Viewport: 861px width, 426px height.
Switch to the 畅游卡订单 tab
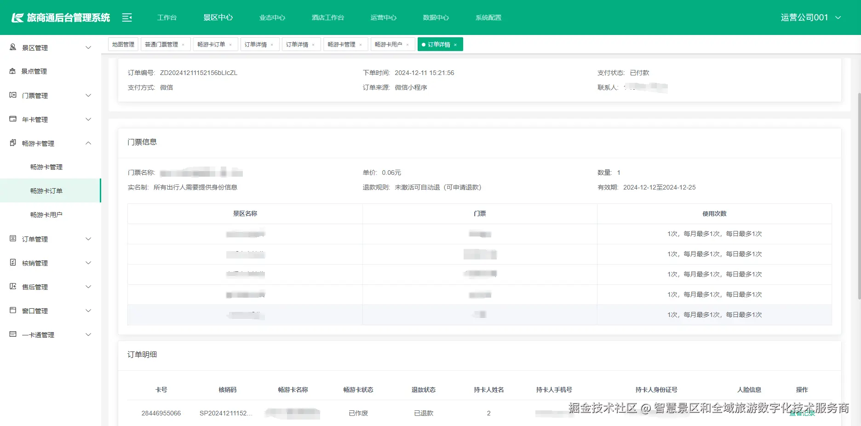point(212,44)
